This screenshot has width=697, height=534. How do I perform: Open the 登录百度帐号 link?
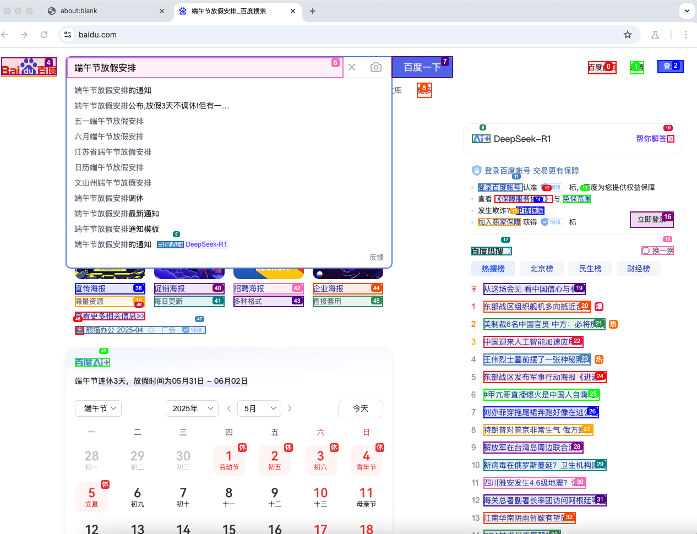click(x=500, y=187)
